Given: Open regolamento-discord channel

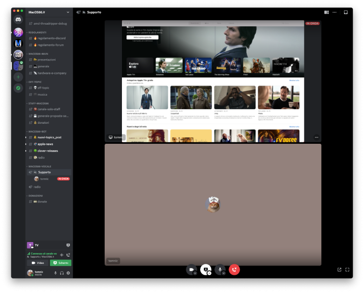Looking at the screenshot, I should click(x=49, y=38).
